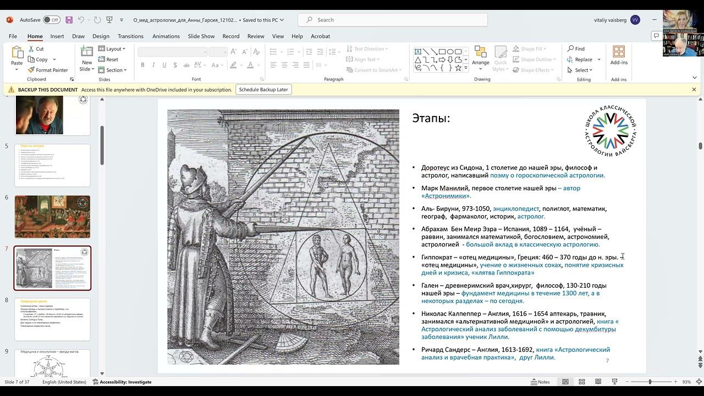Switch to Slide Sorter view icon
The height and width of the screenshot is (396, 704).
tap(581, 382)
